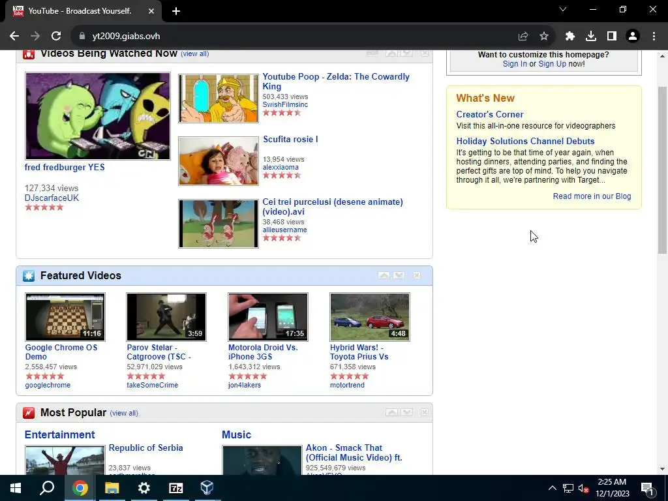The width and height of the screenshot is (668, 501).
Task: Open Motorola Droid Vs. iPhone 3GS title
Action: pos(263,352)
